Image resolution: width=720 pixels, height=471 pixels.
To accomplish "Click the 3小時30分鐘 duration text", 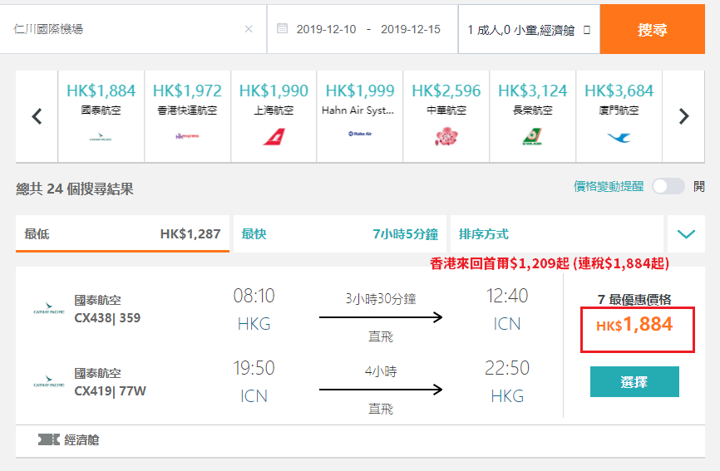I will 381,299.
